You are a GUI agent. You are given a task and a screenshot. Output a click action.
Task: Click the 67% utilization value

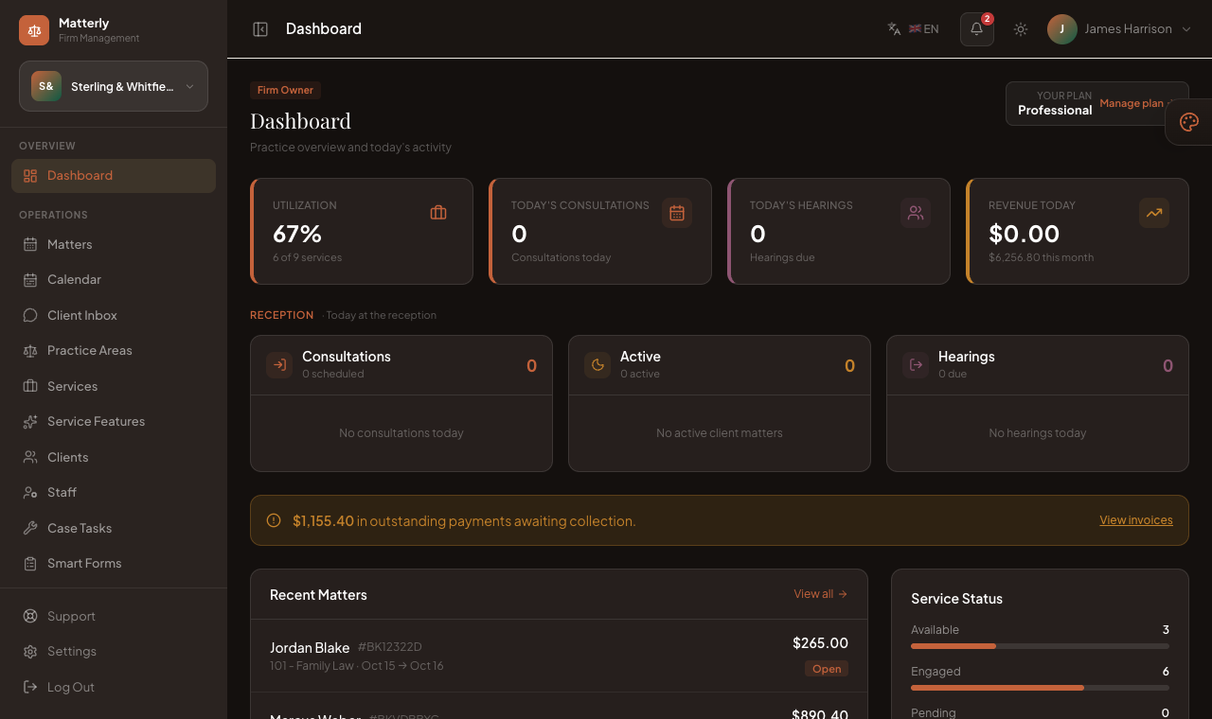coord(297,234)
